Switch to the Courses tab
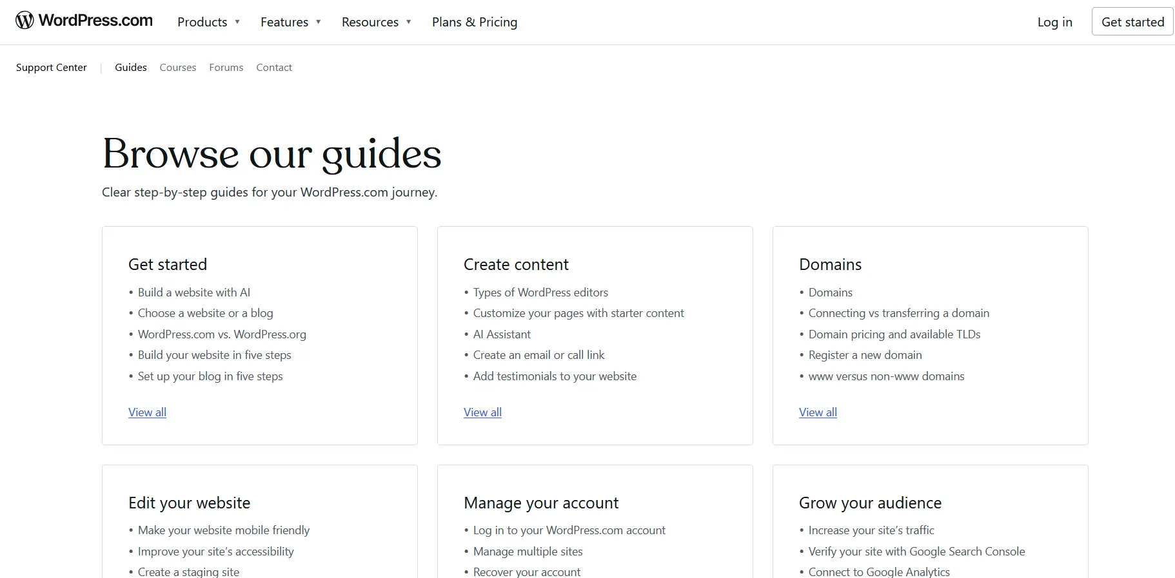1175x578 pixels. 178,68
